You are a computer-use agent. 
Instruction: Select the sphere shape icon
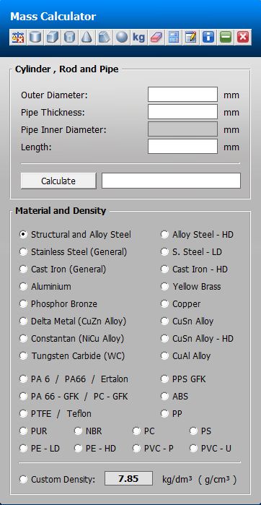pyautogui.click(x=122, y=38)
